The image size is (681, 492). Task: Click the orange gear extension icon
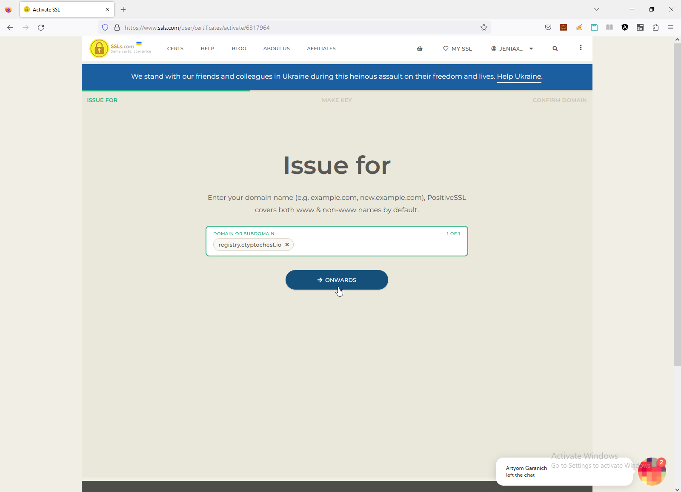[564, 28]
